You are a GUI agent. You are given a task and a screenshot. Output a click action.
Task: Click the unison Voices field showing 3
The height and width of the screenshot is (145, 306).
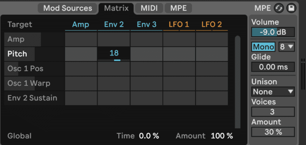(x=273, y=112)
